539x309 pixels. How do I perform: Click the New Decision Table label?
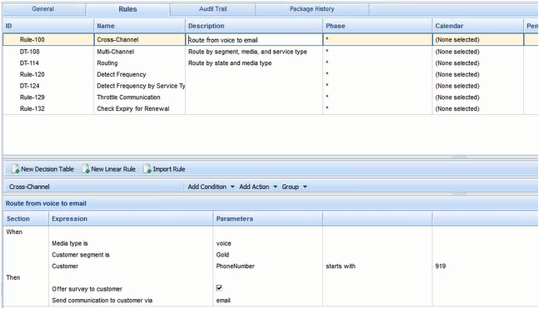47,169
